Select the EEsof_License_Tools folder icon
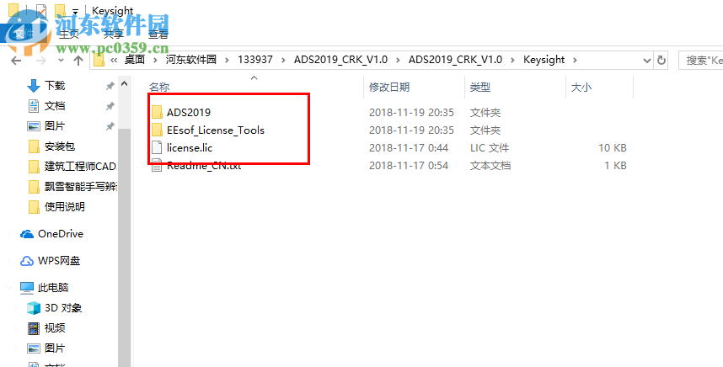Image resolution: width=723 pixels, height=367 pixels. (158, 130)
